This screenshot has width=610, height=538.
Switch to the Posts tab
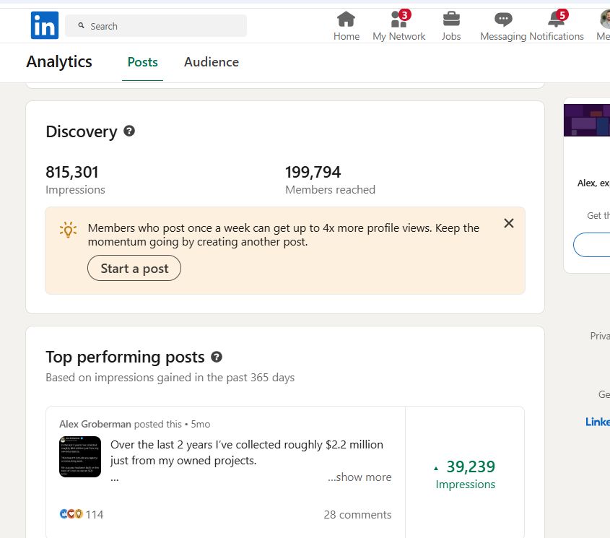142,62
